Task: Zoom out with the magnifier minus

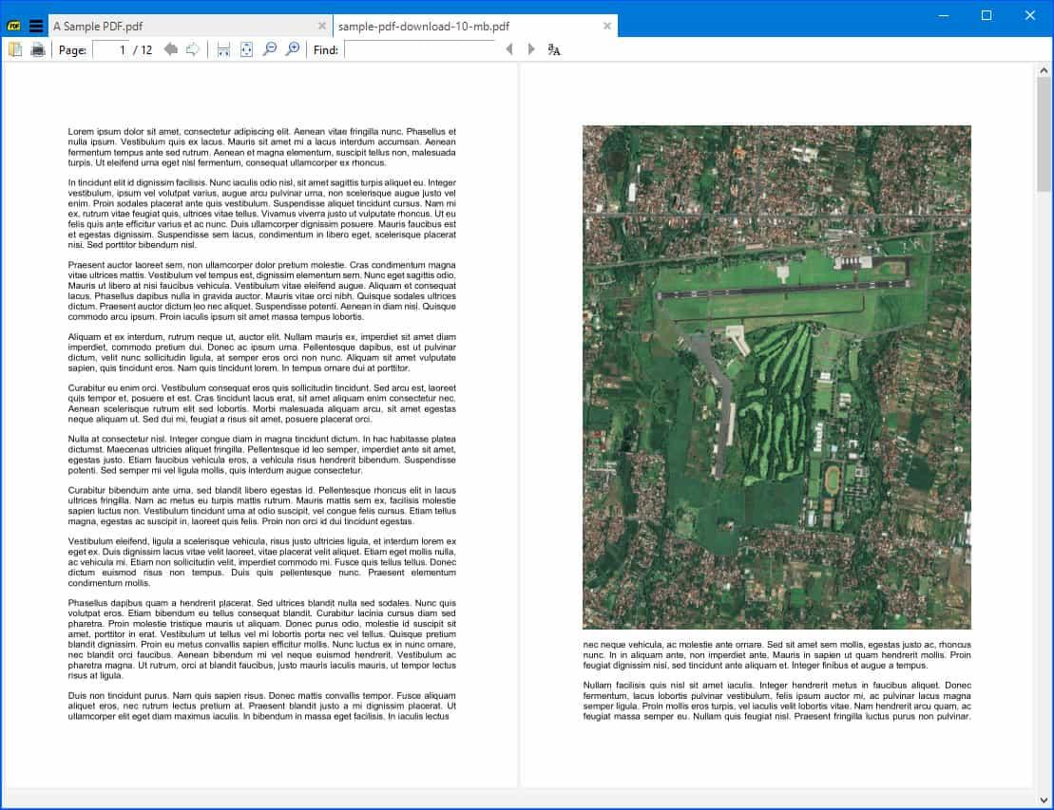Action: pos(270,49)
